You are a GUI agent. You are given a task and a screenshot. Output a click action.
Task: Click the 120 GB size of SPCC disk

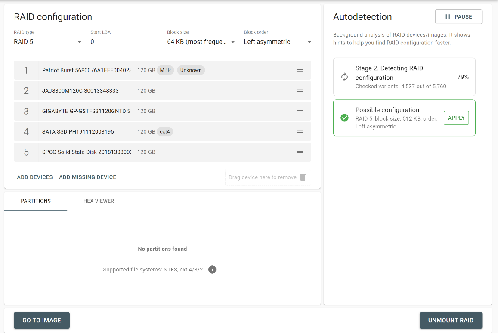point(146,152)
